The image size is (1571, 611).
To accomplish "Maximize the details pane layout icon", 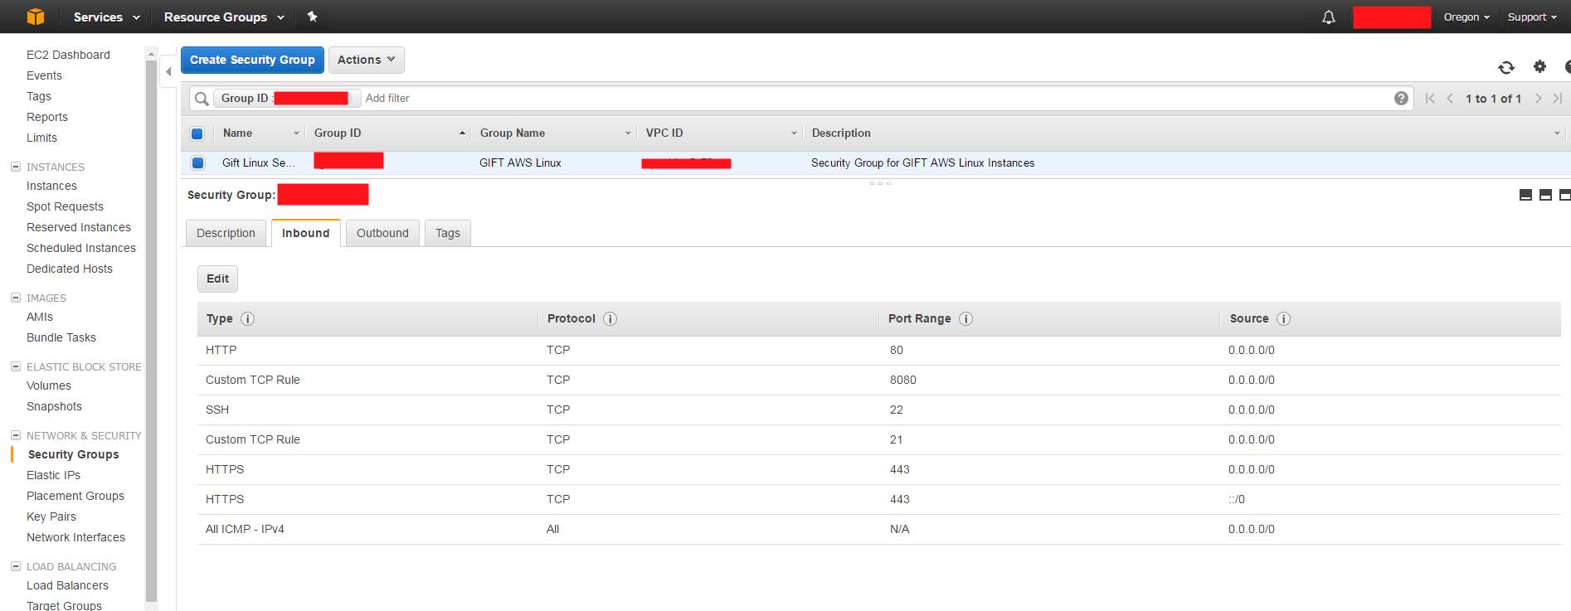I will click(x=1564, y=195).
